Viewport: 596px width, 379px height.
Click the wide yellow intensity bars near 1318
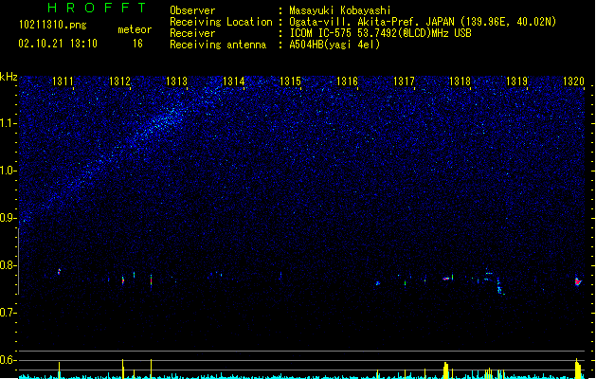tap(446, 370)
